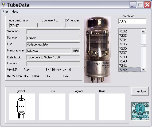Select highlighted tube 7242 in list
Screen dimensions: 152x127
tap(130, 70)
